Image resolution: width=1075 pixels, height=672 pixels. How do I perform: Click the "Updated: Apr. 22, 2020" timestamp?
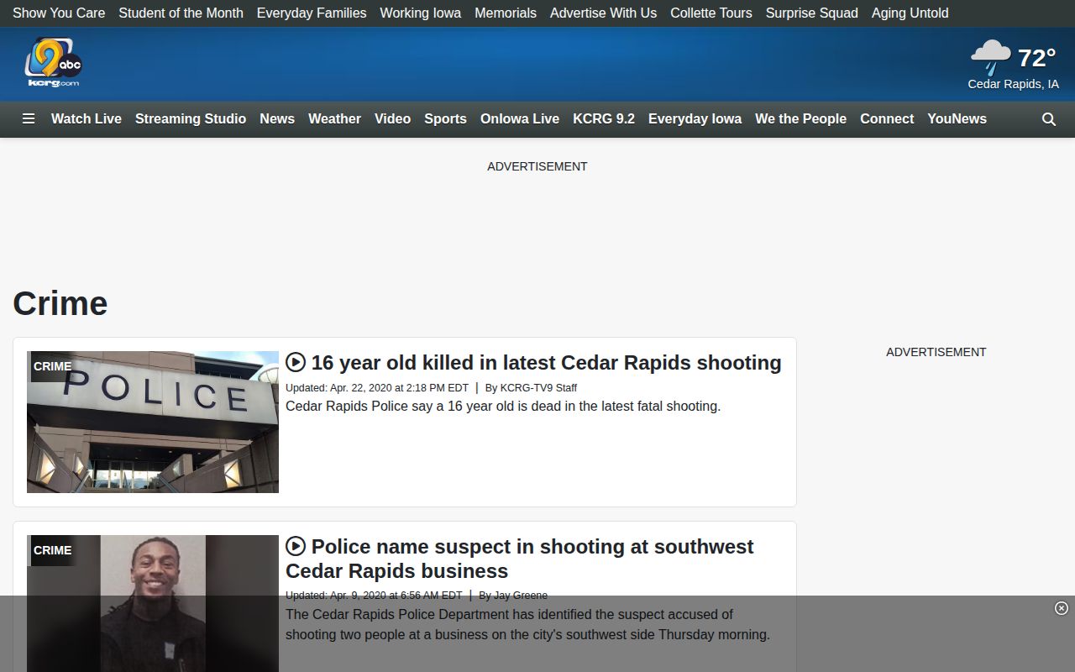click(x=377, y=388)
